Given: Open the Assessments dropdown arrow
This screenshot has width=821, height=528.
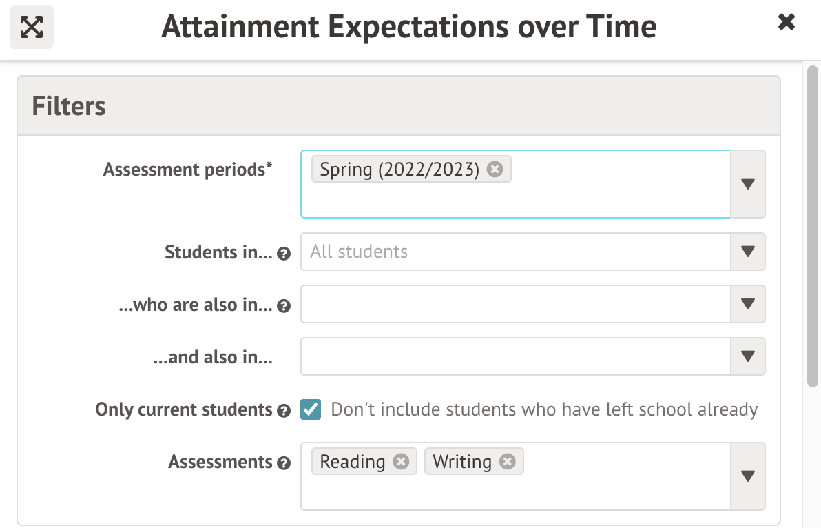Looking at the screenshot, I should [748, 476].
